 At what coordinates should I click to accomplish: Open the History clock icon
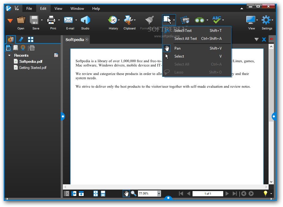pyautogui.click(x=113, y=20)
